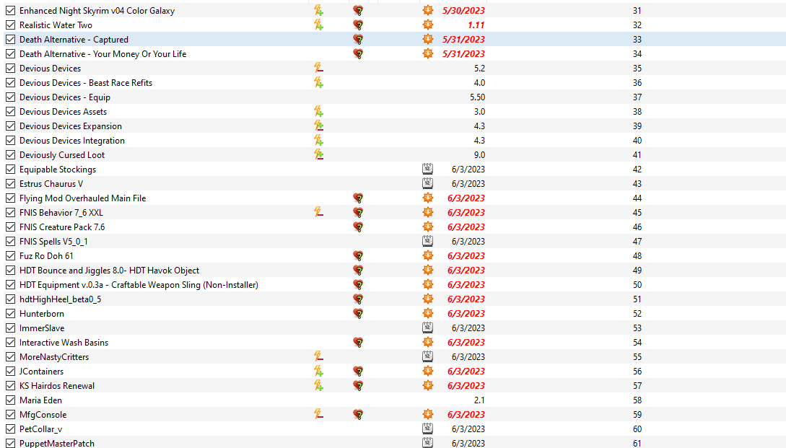Select the KS Hairdos Renewal entry

[56, 386]
